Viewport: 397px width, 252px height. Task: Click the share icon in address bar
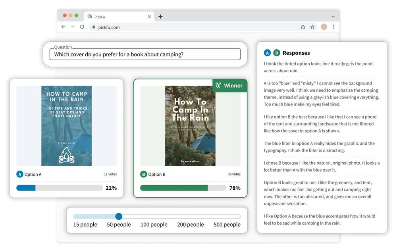[303, 27]
